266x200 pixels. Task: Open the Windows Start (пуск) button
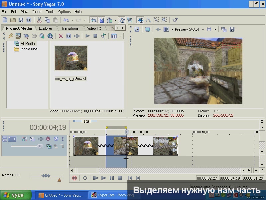[x=16, y=195]
